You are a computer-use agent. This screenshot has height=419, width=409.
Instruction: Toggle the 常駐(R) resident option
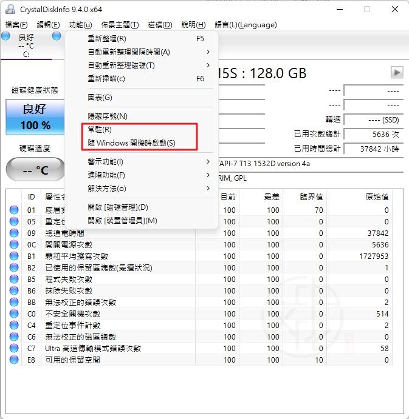(100, 130)
